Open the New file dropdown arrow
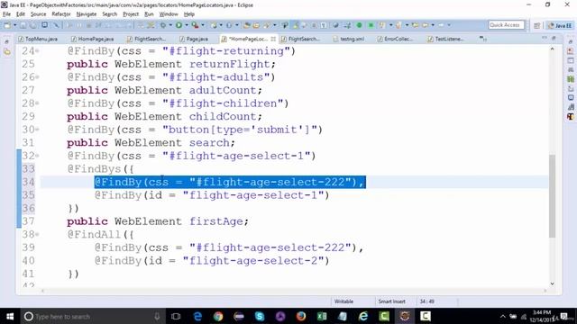 [x=15, y=25]
